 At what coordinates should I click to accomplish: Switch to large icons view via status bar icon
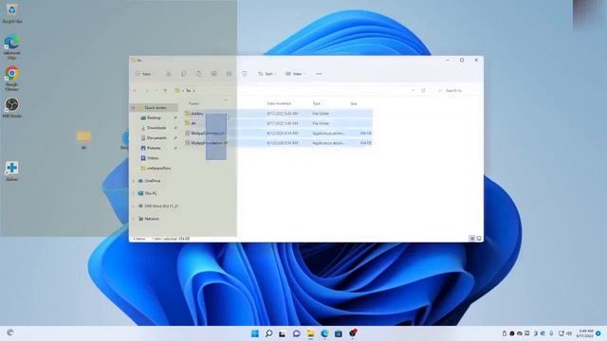479,239
